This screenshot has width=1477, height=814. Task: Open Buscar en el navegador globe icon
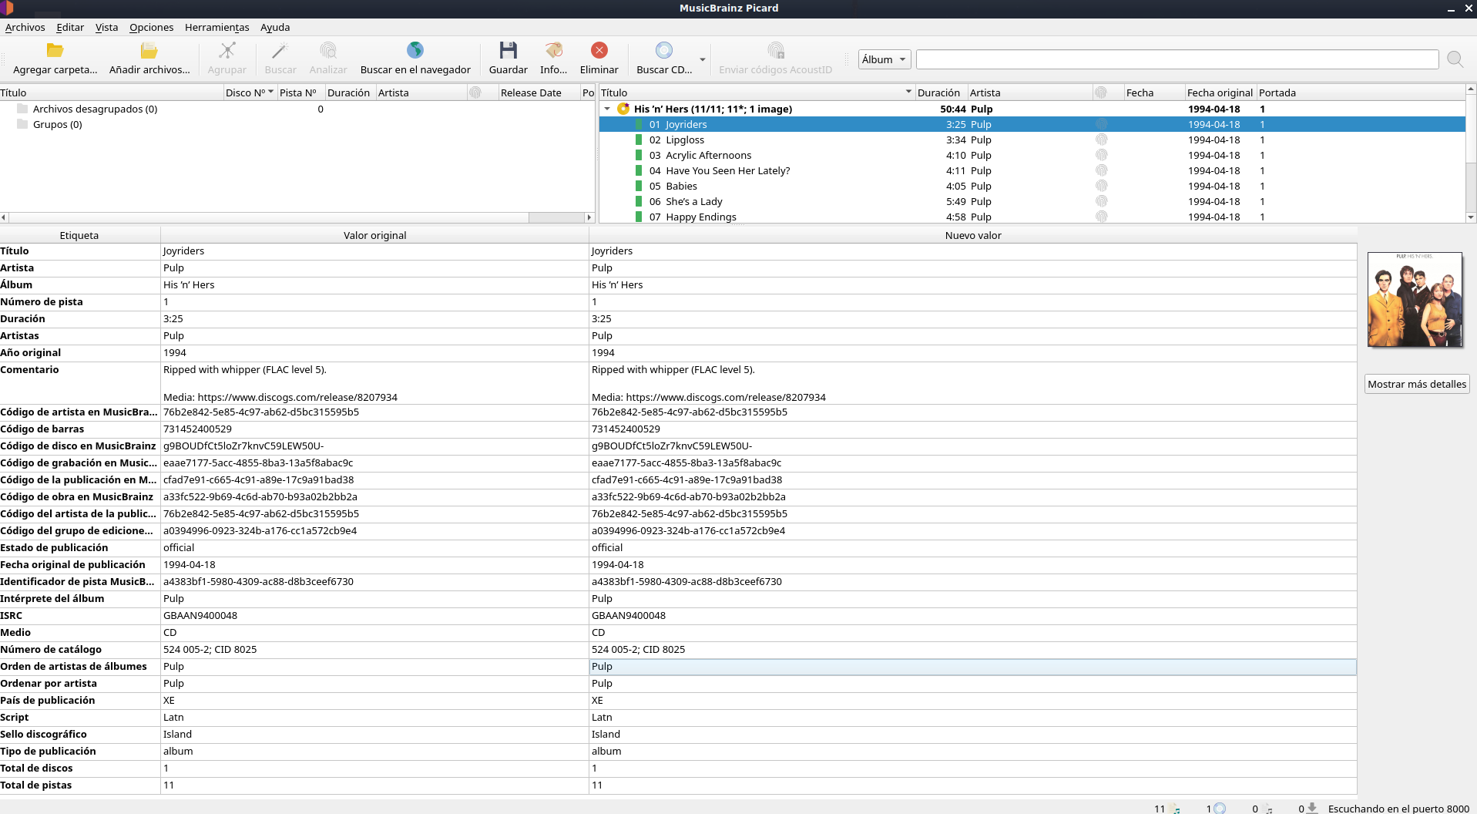tap(415, 51)
